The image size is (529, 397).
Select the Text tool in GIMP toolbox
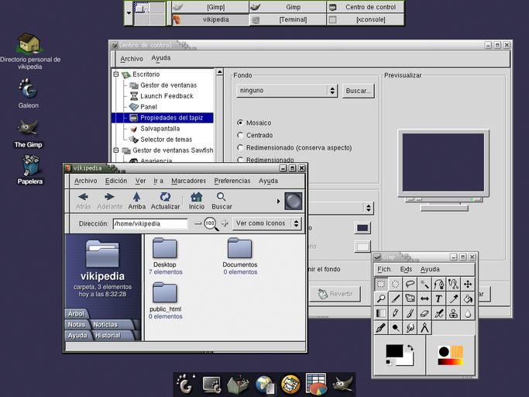point(438,299)
